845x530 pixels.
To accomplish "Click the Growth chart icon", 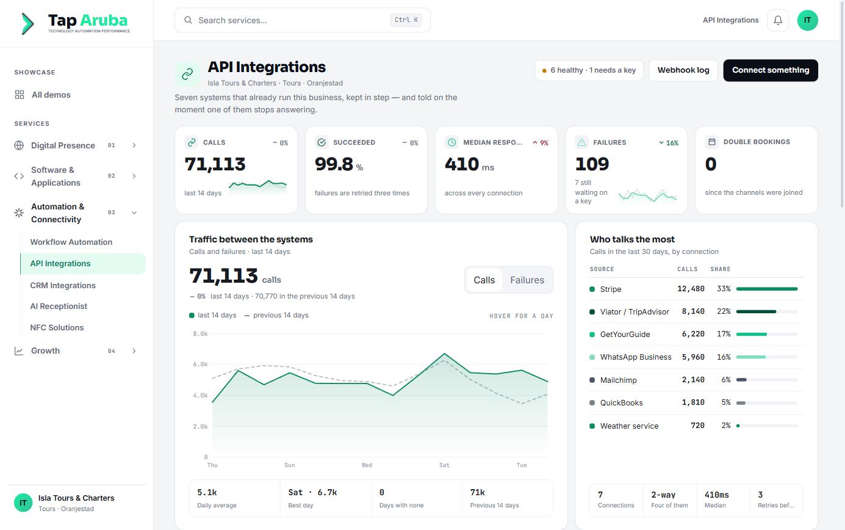I will point(19,350).
